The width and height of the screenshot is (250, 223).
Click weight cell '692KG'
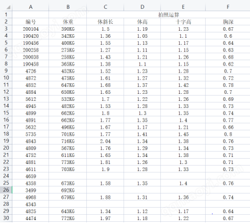pos(68,190)
